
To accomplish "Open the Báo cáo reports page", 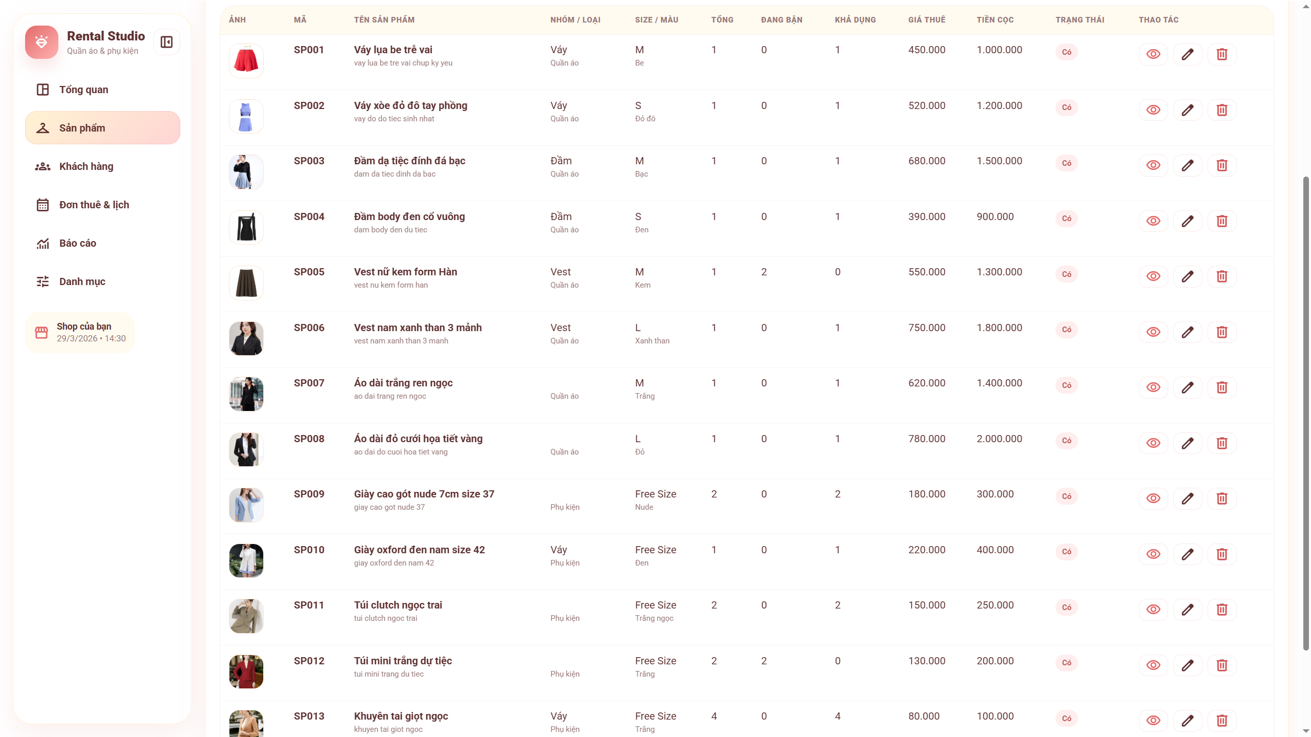I will point(77,243).
